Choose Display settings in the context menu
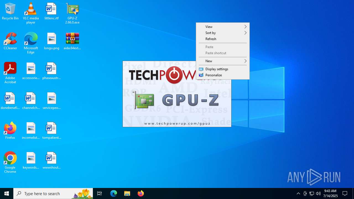Viewport: 354px width, 199px height. click(223, 69)
